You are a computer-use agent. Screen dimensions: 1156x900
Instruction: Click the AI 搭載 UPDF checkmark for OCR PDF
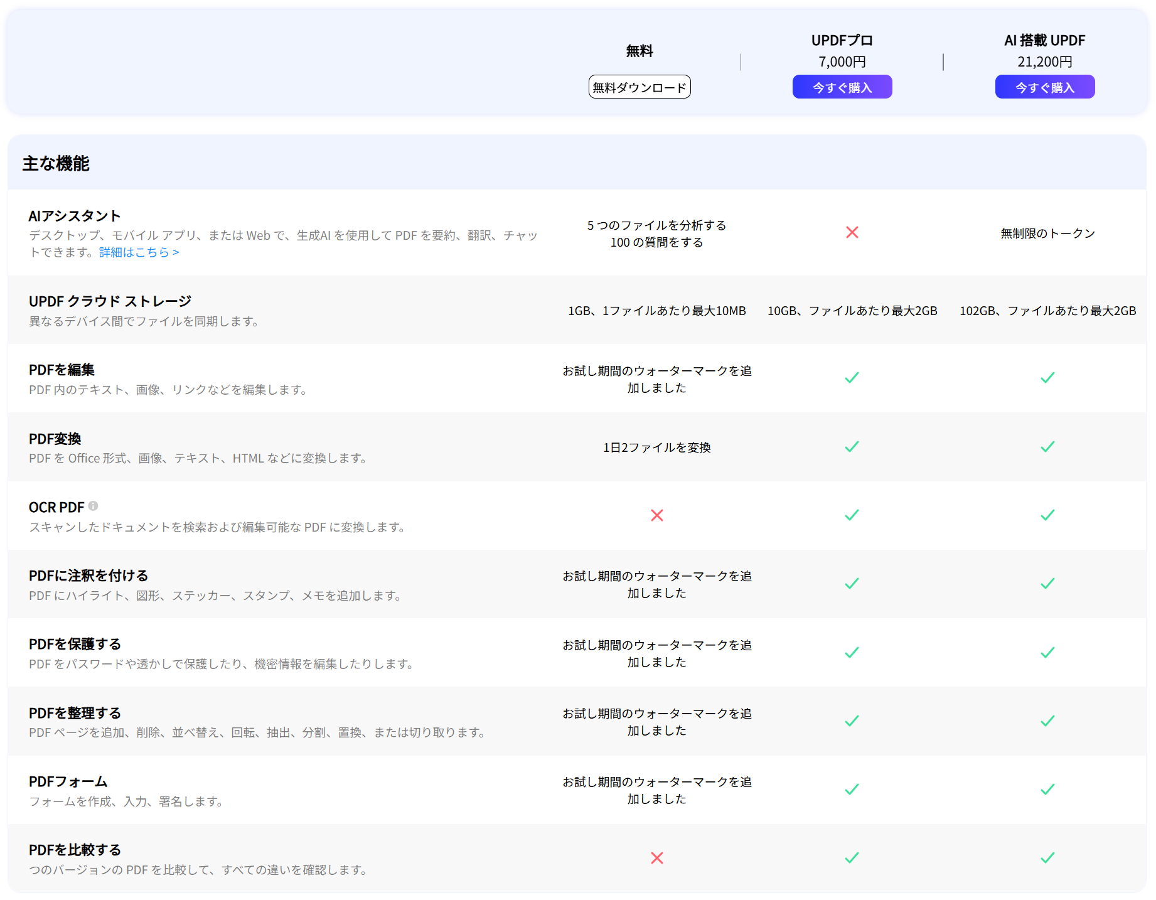coord(1048,515)
